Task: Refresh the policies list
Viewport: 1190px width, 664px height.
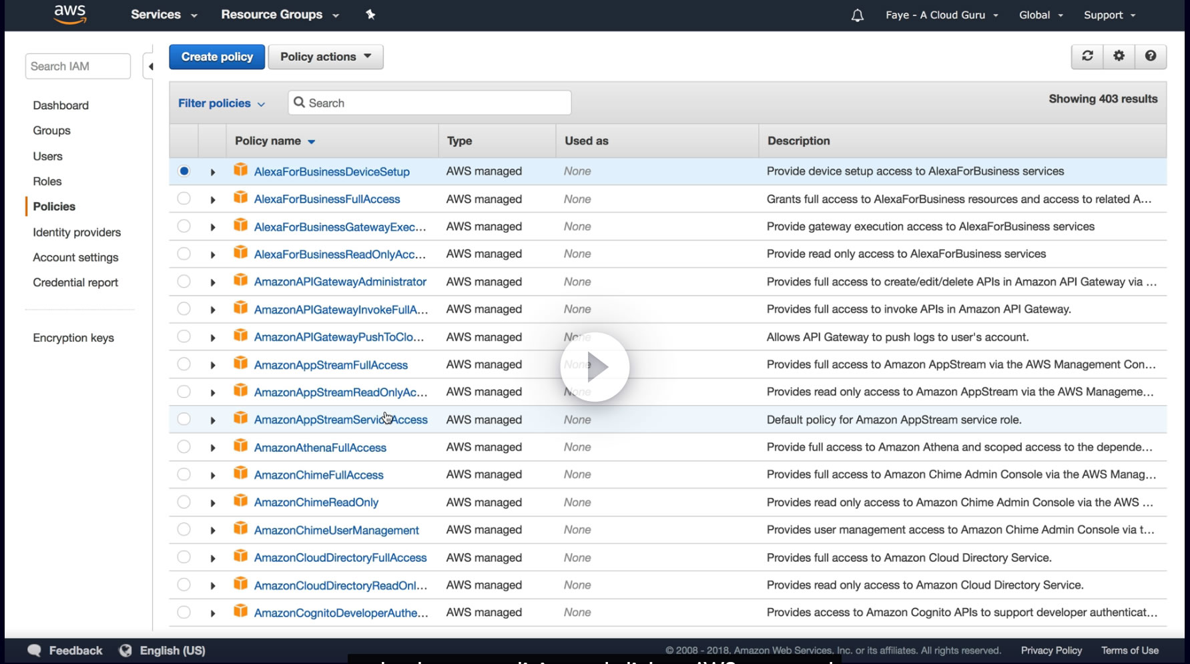Action: (1087, 56)
